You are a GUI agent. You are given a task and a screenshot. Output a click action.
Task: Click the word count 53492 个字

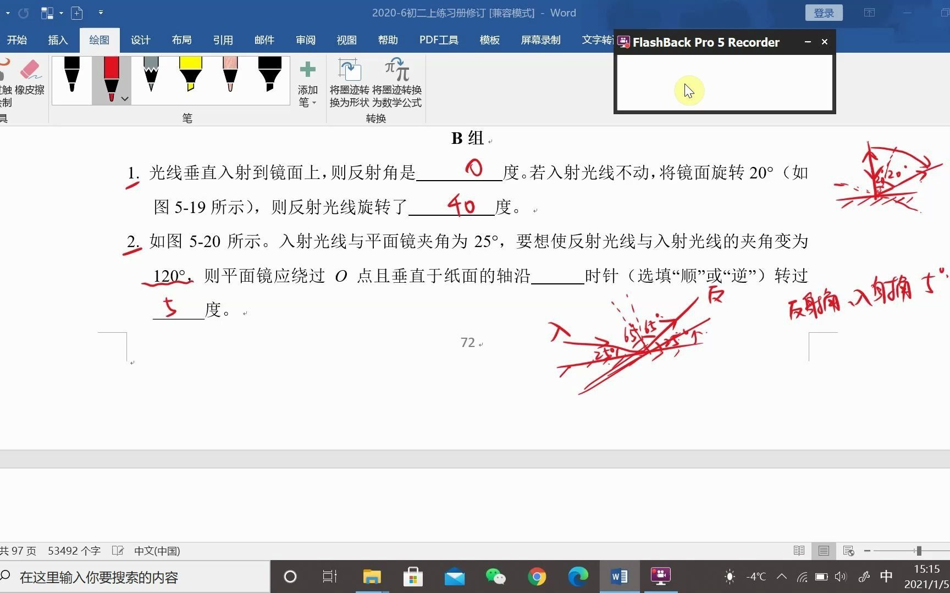[74, 551]
